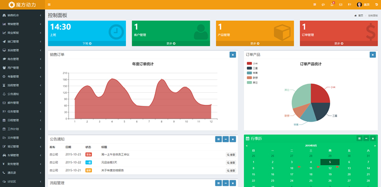
Task: Open the 讨论区 menu item
Action: pyautogui.click(x=22, y=181)
